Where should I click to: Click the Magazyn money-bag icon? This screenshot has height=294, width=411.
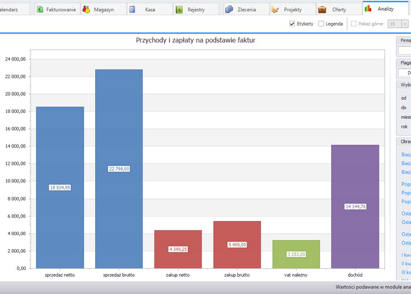[x=86, y=9]
